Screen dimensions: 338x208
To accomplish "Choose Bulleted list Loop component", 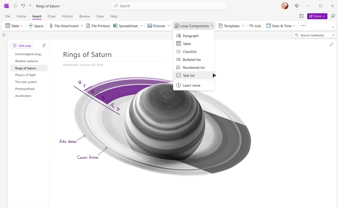I will 194,60.
